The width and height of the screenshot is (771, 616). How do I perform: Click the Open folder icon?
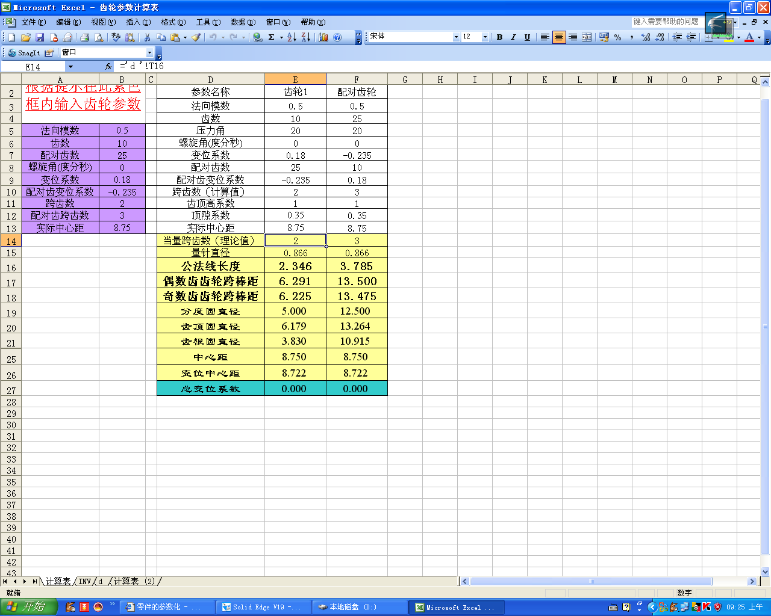click(x=25, y=37)
